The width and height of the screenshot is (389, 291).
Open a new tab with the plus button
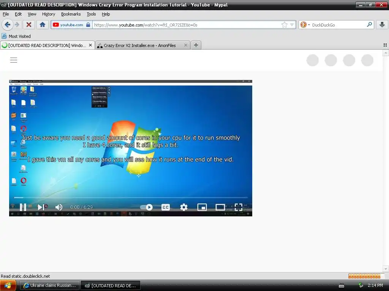(x=196, y=45)
